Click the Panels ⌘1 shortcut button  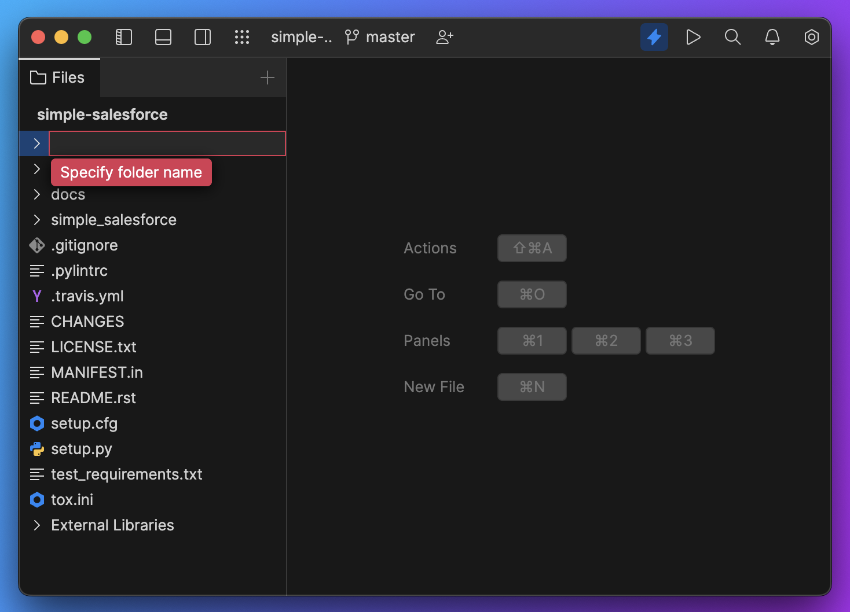click(532, 341)
